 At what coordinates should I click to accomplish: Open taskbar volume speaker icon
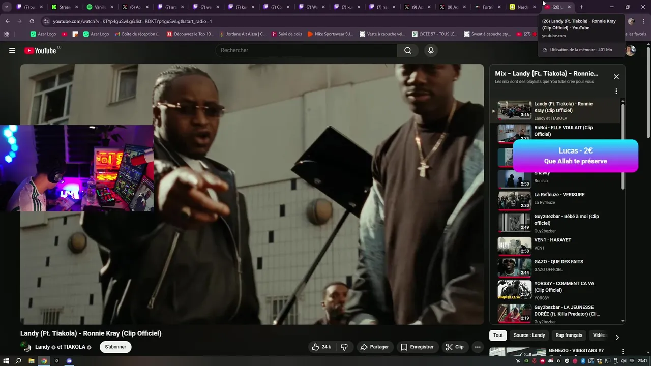624,361
